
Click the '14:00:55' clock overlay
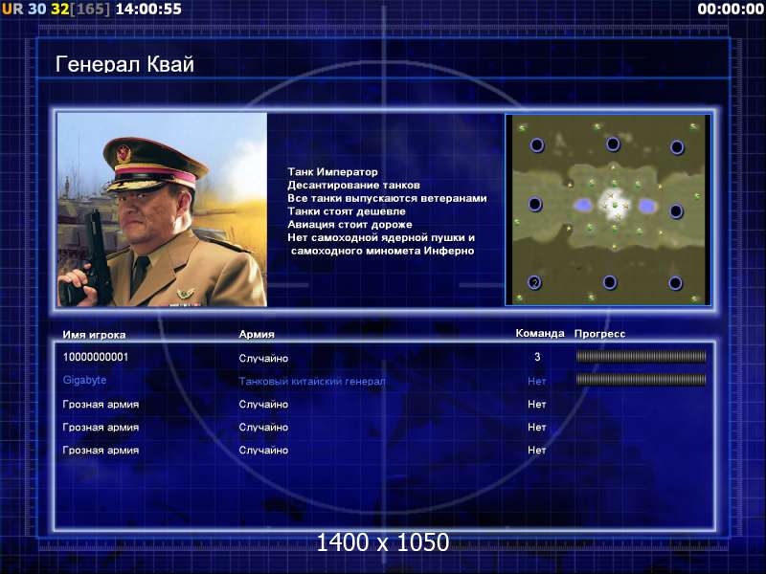point(148,9)
